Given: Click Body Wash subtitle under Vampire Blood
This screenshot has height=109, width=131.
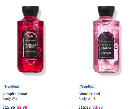Looking at the screenshot, I should 11,99.
